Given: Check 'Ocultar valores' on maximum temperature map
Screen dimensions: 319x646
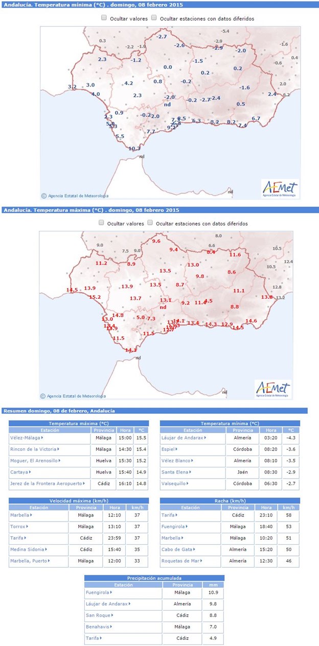Looking at the screenshot, I should [x=101, y=223].
